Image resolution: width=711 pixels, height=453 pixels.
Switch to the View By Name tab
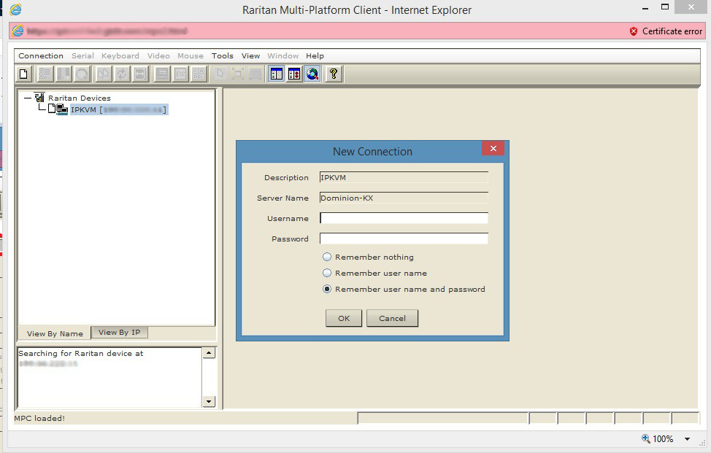55,333
